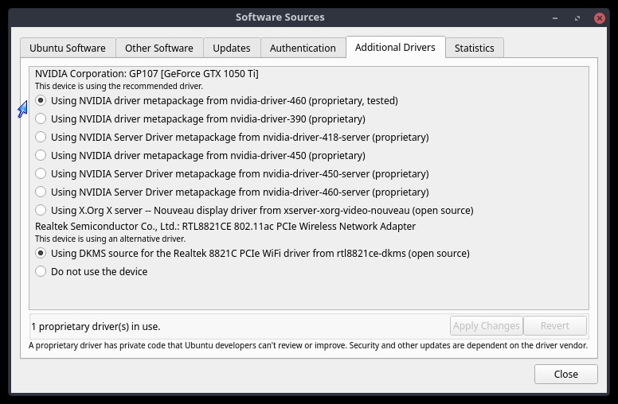Choose nvidia-driver-460-server radio button
Image resolution: width=618 pixels, height=404 pixels.
click(x=41, y=192)
